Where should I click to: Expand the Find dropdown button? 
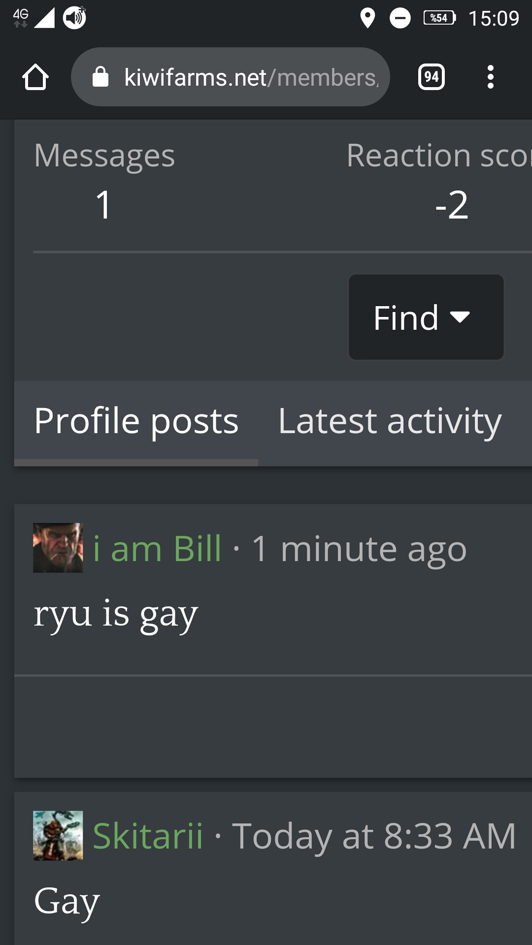(426, 317)
